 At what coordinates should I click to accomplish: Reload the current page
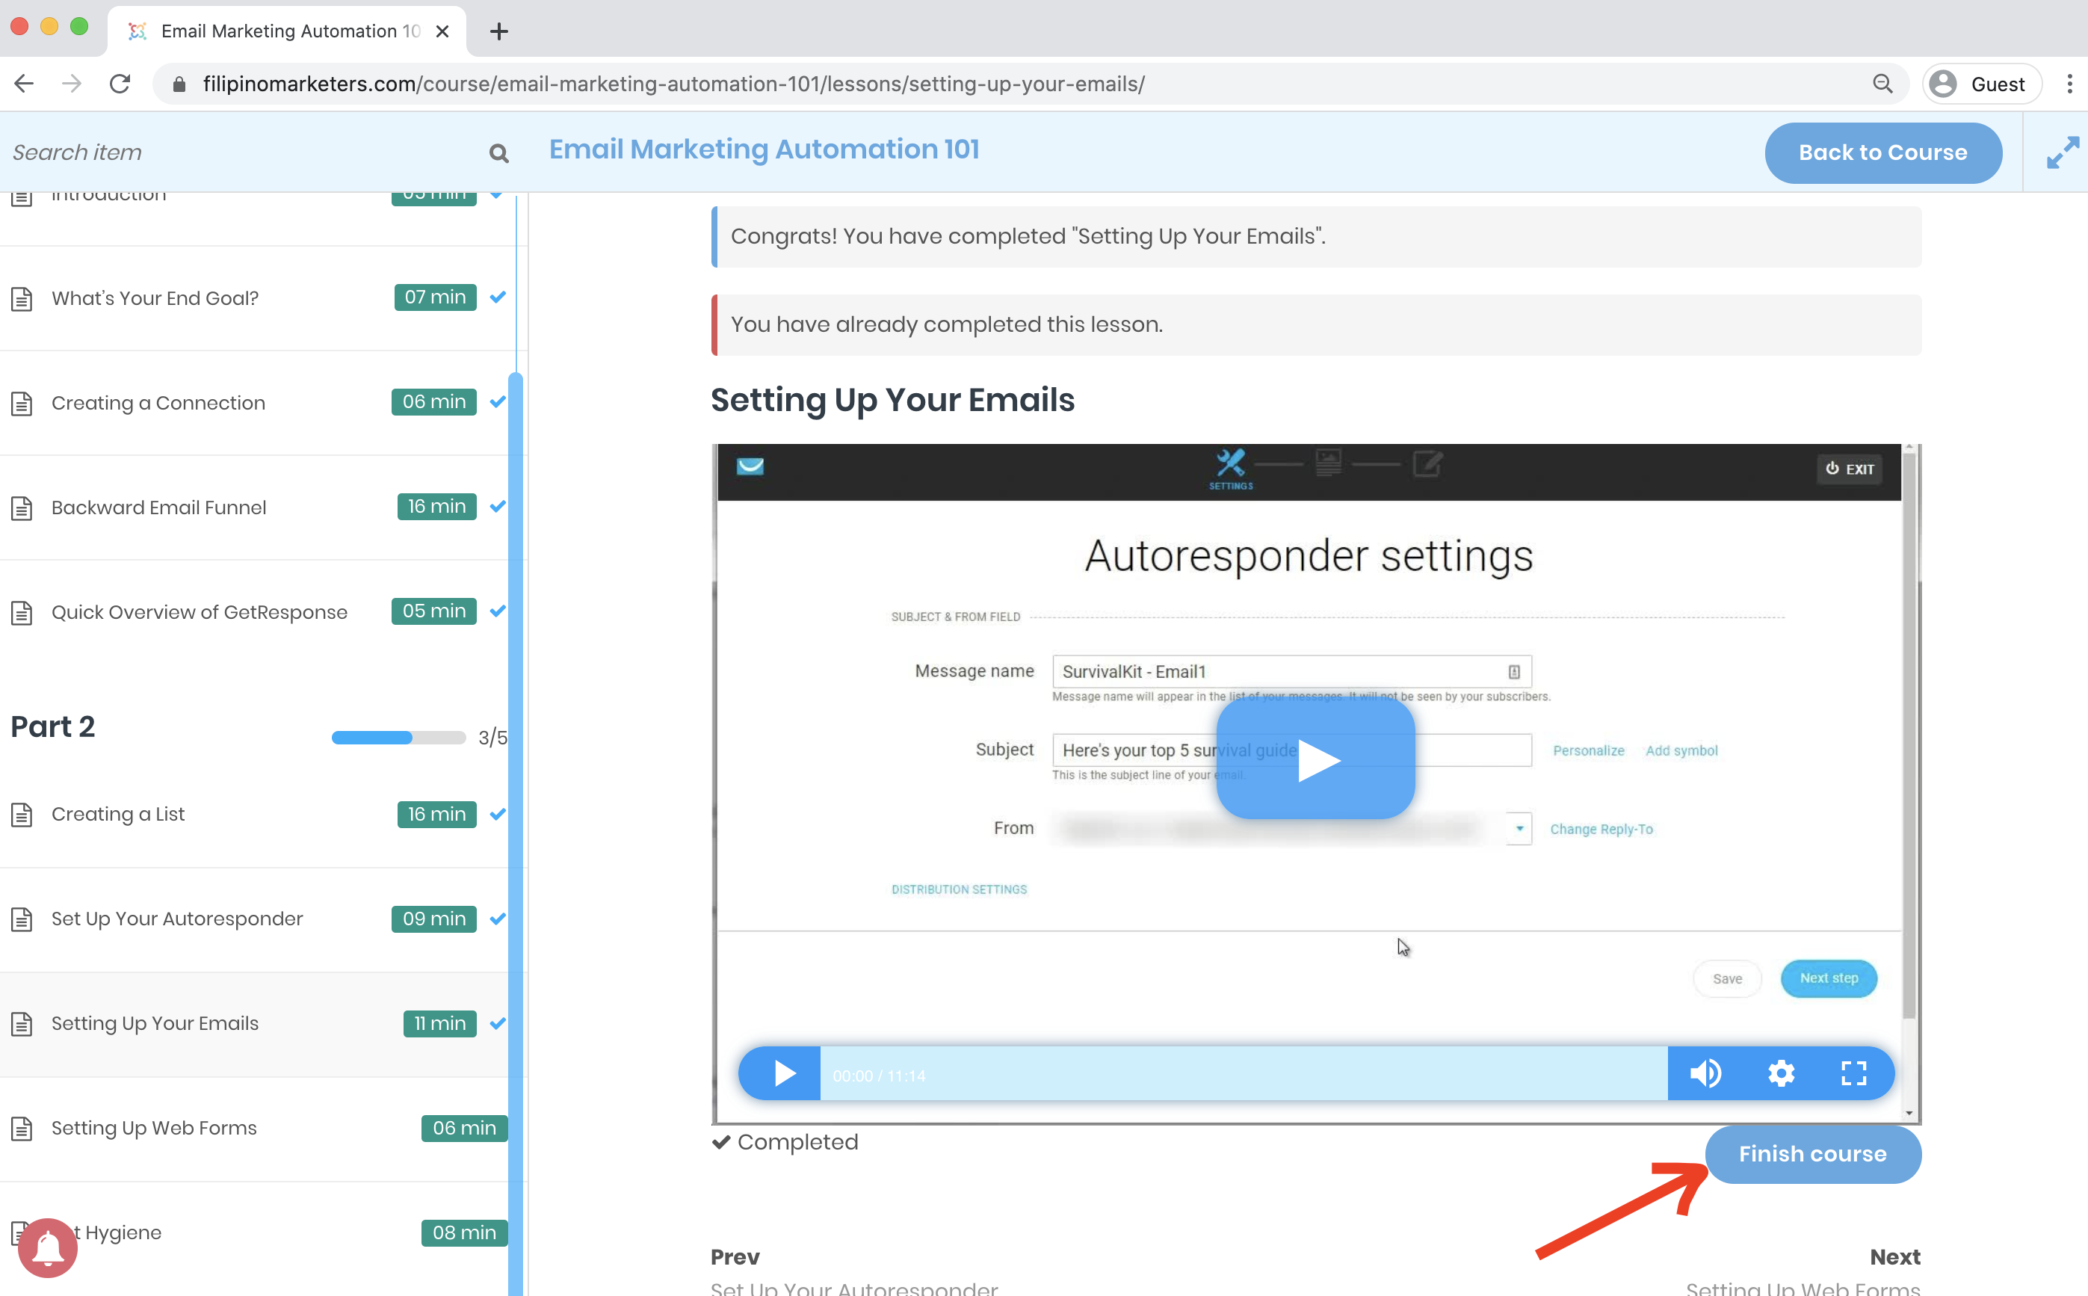click(120, 83)
